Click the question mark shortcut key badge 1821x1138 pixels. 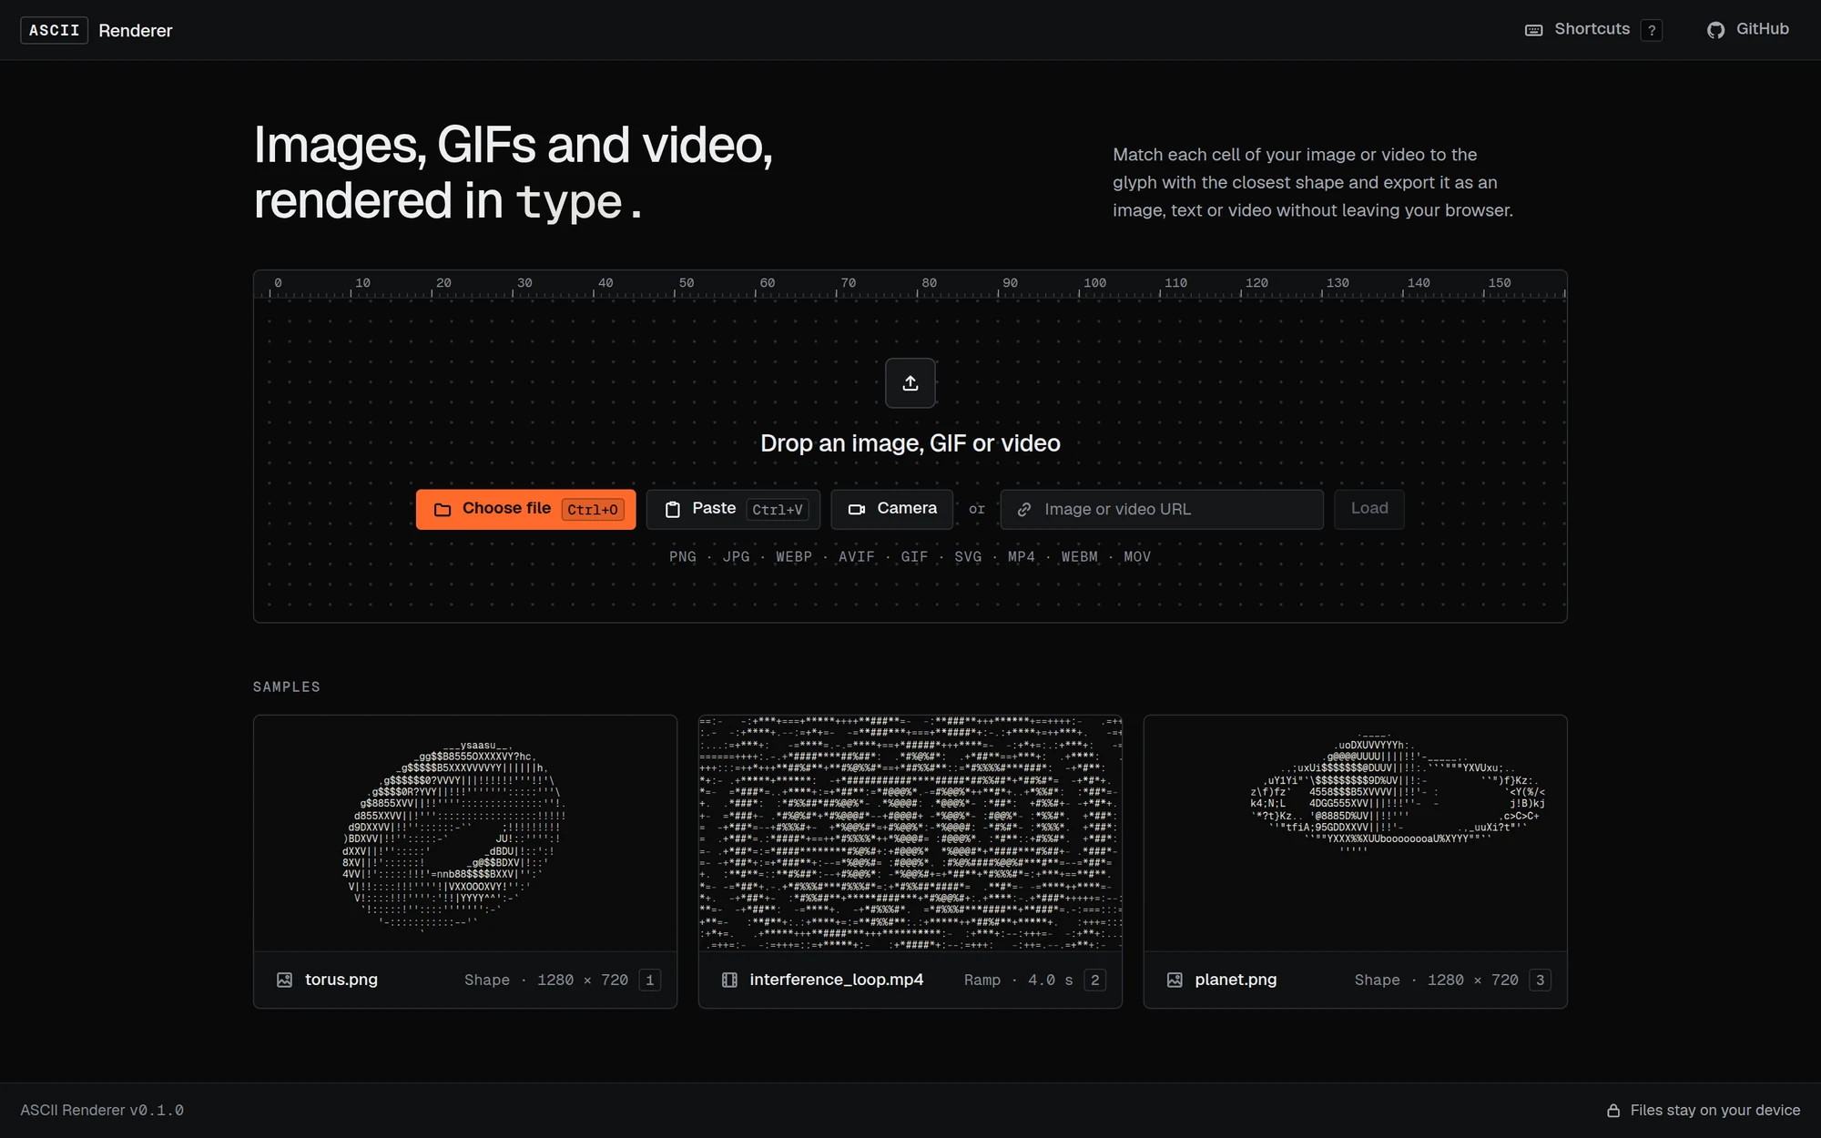coord(1651,30)
